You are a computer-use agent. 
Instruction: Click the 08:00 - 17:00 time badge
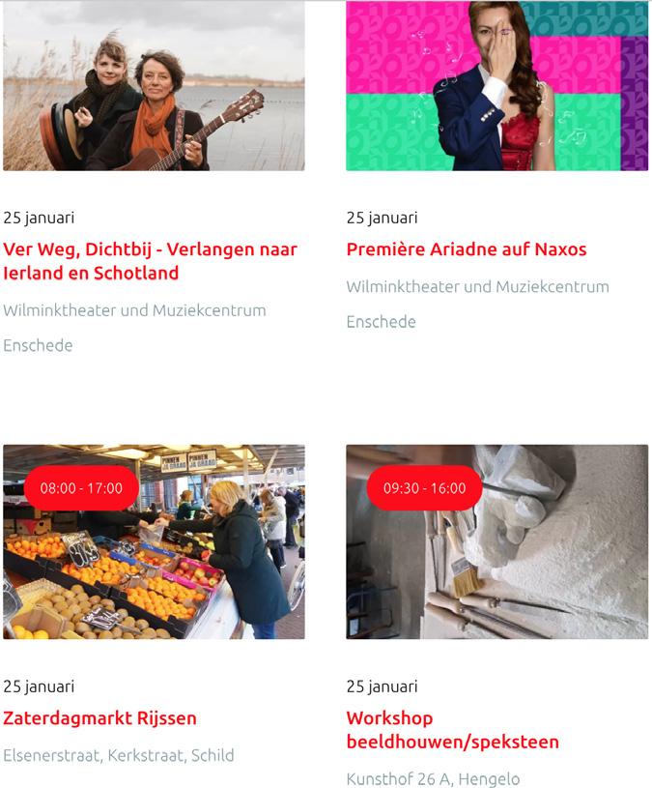click(81, 488)
